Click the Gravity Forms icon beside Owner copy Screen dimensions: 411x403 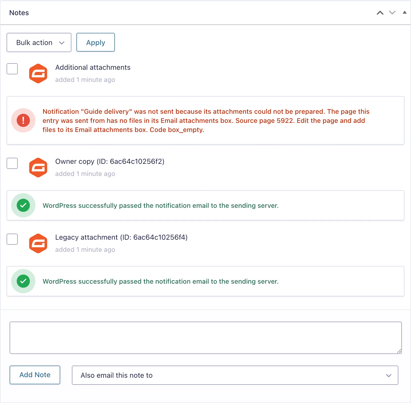coord(38,168)
